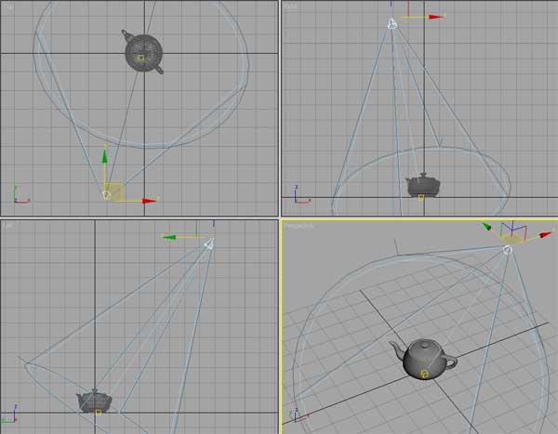Select the spotlight icon in Front viewport

tap(392, 24)
